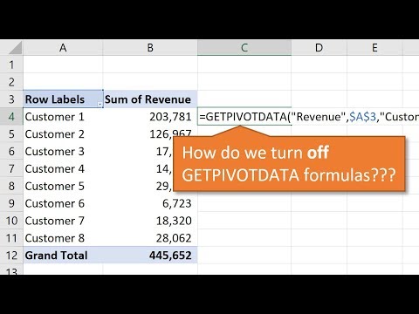Select row 8 header

point(11,186)
